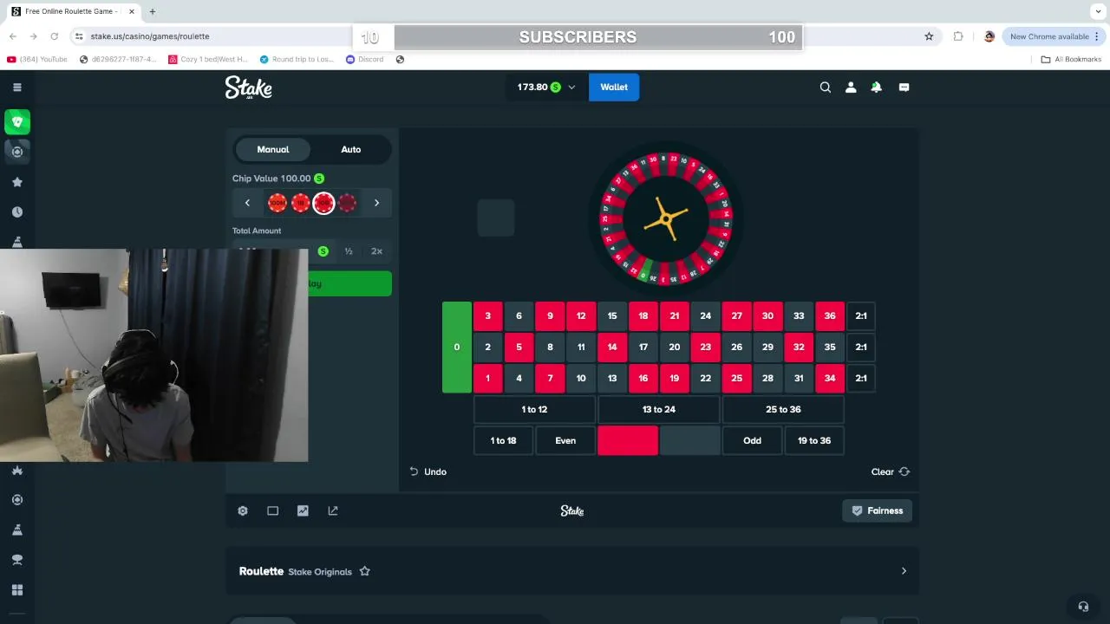The width and height of the screenshot is (1110, 624).
Task: Open the All Bookmarks folder
Action: (x=1071, y=59)
